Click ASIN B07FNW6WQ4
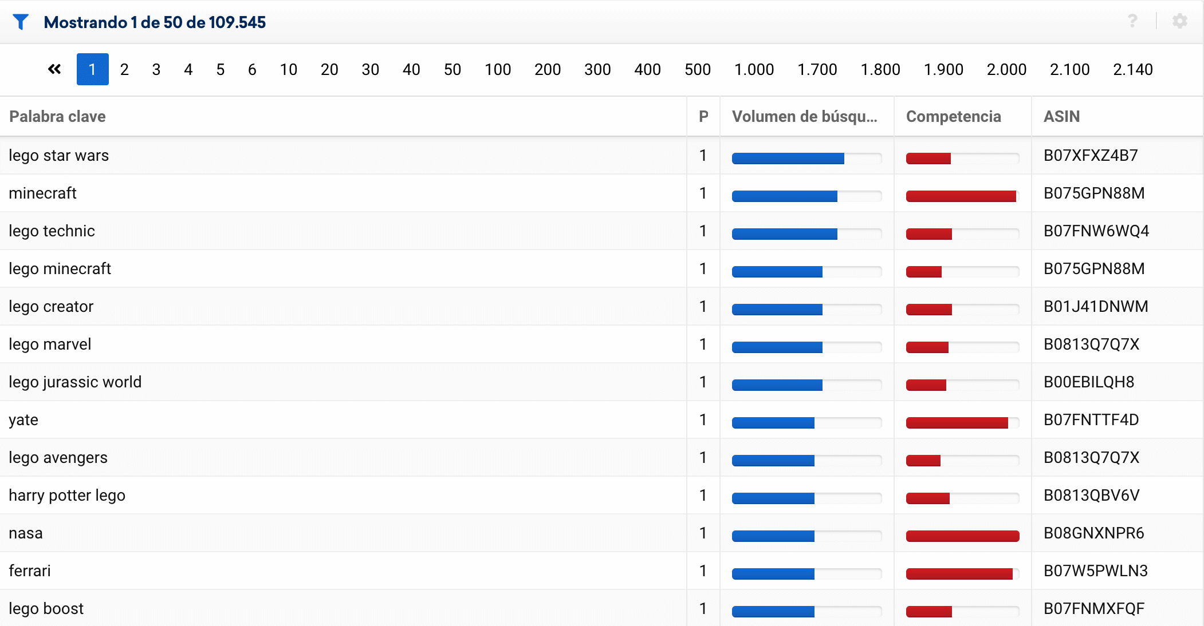The image size is (1204, 626). (x=1096, y=231)
